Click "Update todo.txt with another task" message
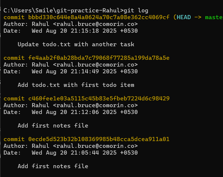 click(x=76, y=44)
